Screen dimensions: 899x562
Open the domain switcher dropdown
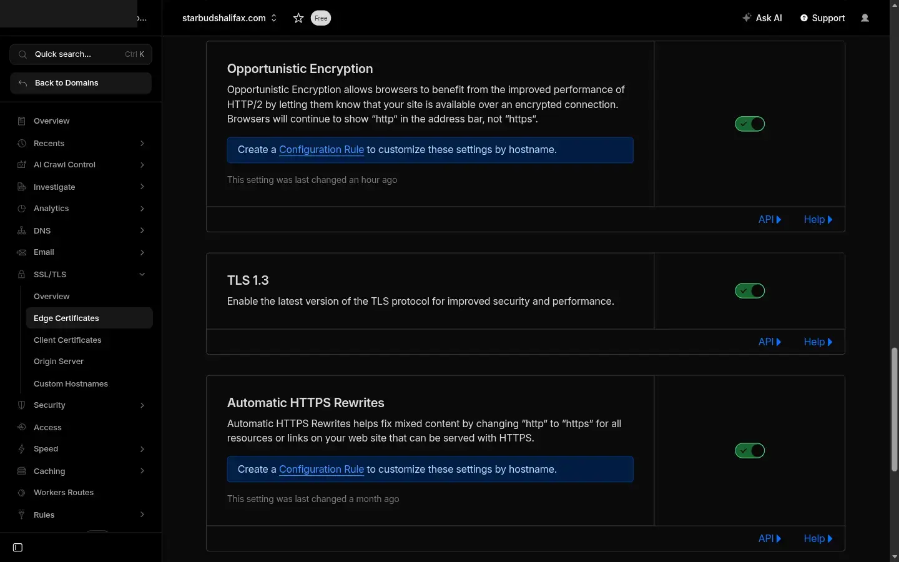click(x=273, y=18)
